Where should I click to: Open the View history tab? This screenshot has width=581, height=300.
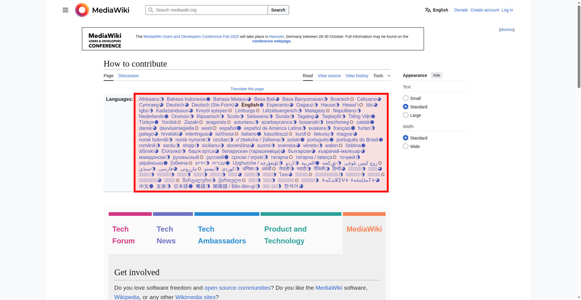(x=357, y=76)
